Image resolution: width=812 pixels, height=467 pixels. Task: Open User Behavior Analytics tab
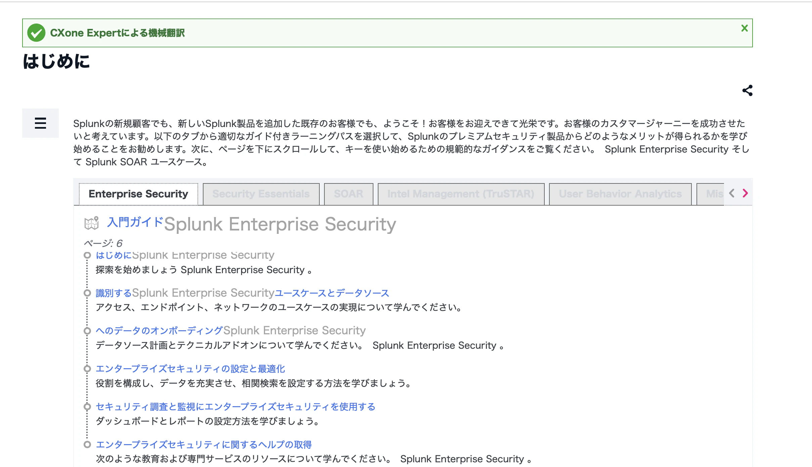[620, 194]
